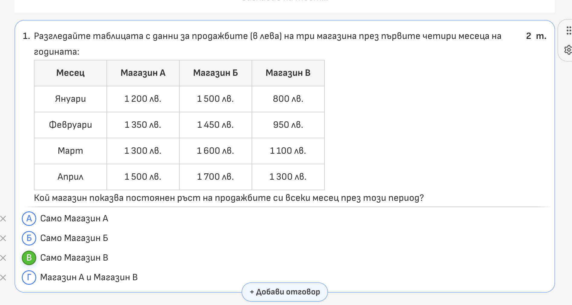Remove answer 'Магазин А и Магазин В' with its X icon
This screenshot has height=305, width=572.
click(3, 278)
